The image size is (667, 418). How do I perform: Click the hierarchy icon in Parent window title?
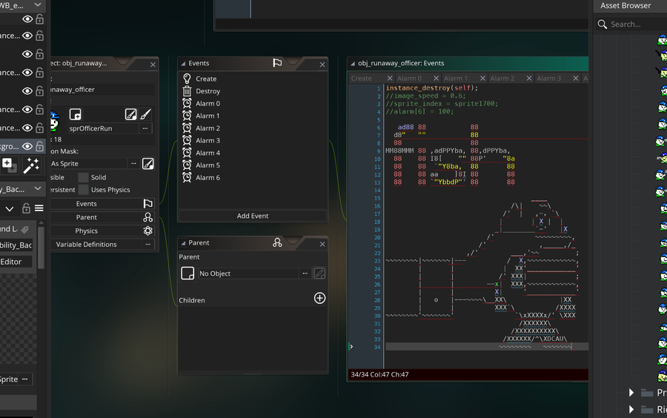pyautogui.click(x=277, y=243)
